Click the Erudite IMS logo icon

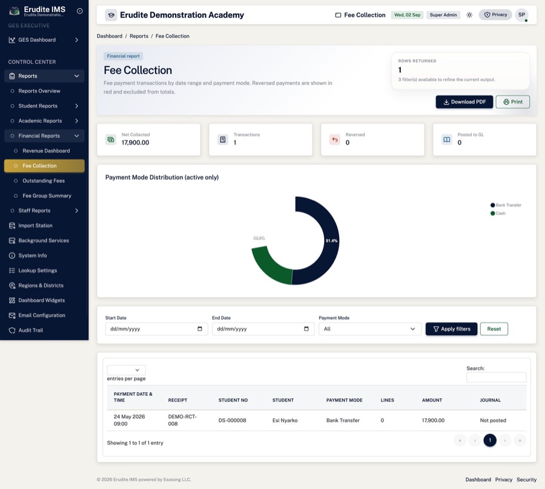(x=14, y=11)
